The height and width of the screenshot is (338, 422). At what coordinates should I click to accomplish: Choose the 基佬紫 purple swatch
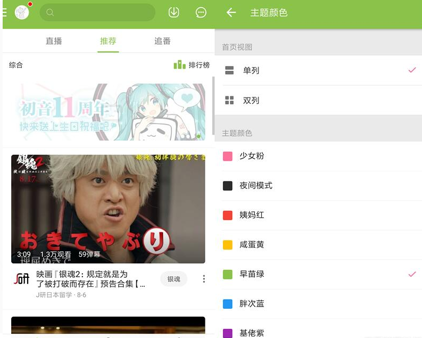pyautogui.click(x=228, y=333)
